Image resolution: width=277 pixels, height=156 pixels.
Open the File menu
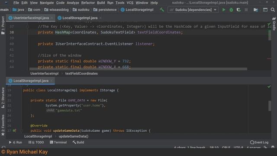coord(16,3)
